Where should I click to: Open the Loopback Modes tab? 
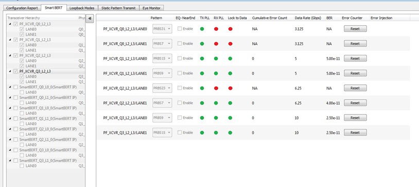[82, 8]
